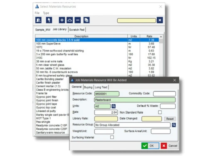The height and width of the screenshot is (156, 208).
Task: Select row 19 x 75mm softwood skirting
Action: (97, 51)
